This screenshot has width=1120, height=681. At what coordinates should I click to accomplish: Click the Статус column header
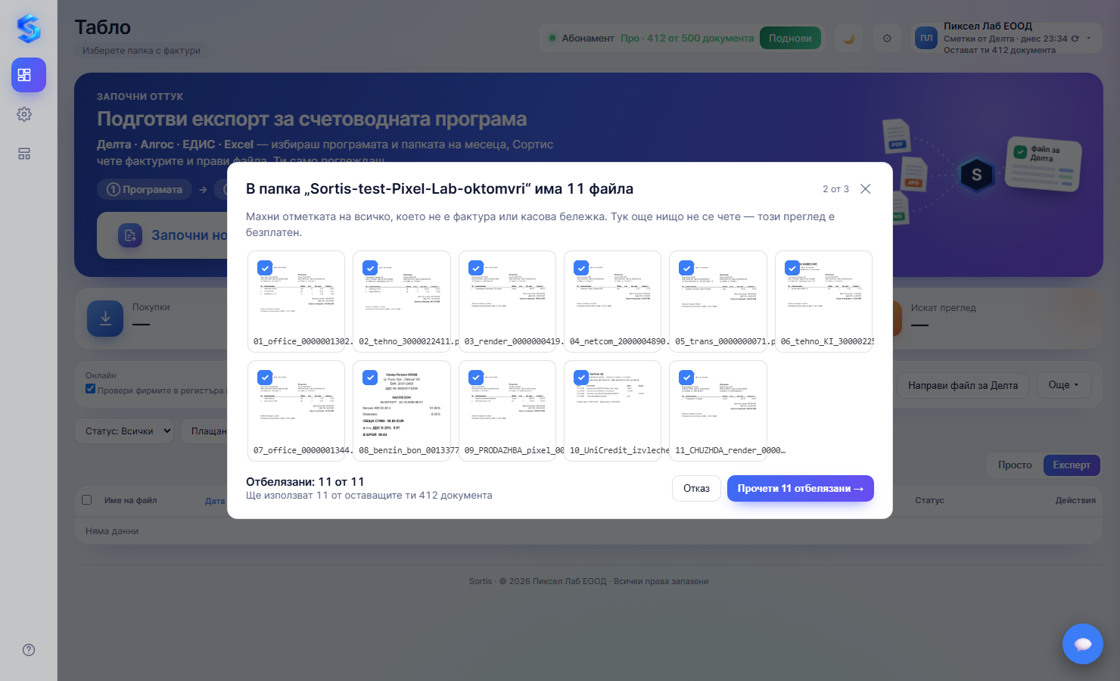(x=929, y=500)
